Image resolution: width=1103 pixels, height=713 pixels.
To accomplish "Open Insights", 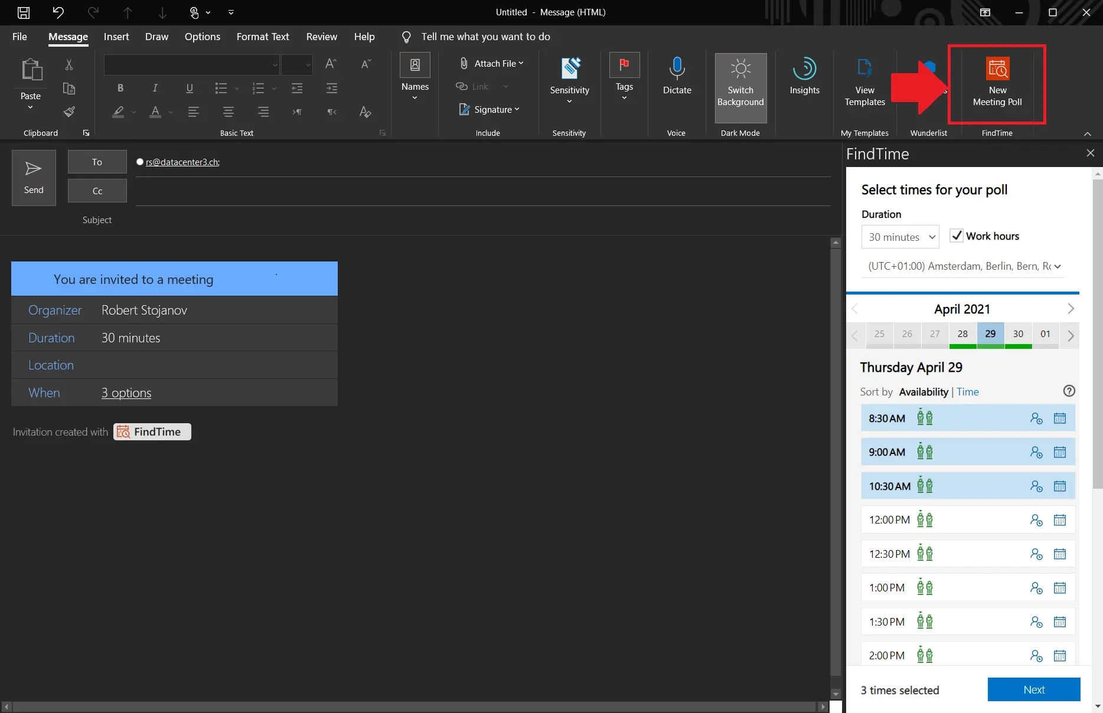I will click(805, 76).
